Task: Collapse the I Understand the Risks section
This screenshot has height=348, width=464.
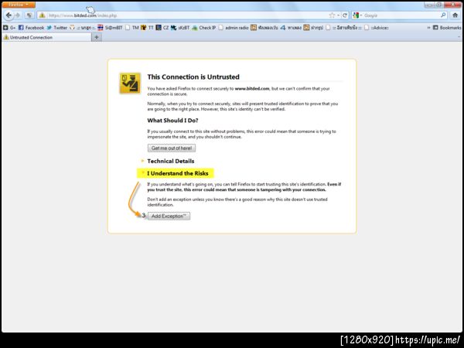Action: pyautogui.click(x=178, y=173)
